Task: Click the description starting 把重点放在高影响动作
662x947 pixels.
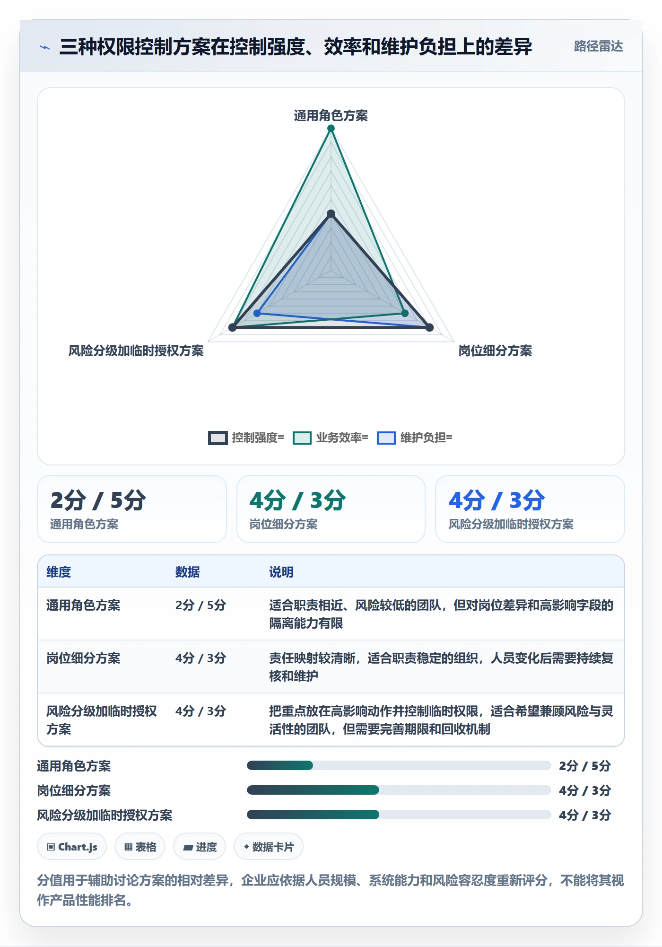Action: pyautogui.click(x=441, y=720)
